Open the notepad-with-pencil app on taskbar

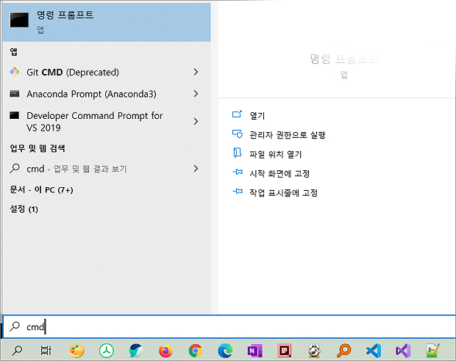[432, 351]
